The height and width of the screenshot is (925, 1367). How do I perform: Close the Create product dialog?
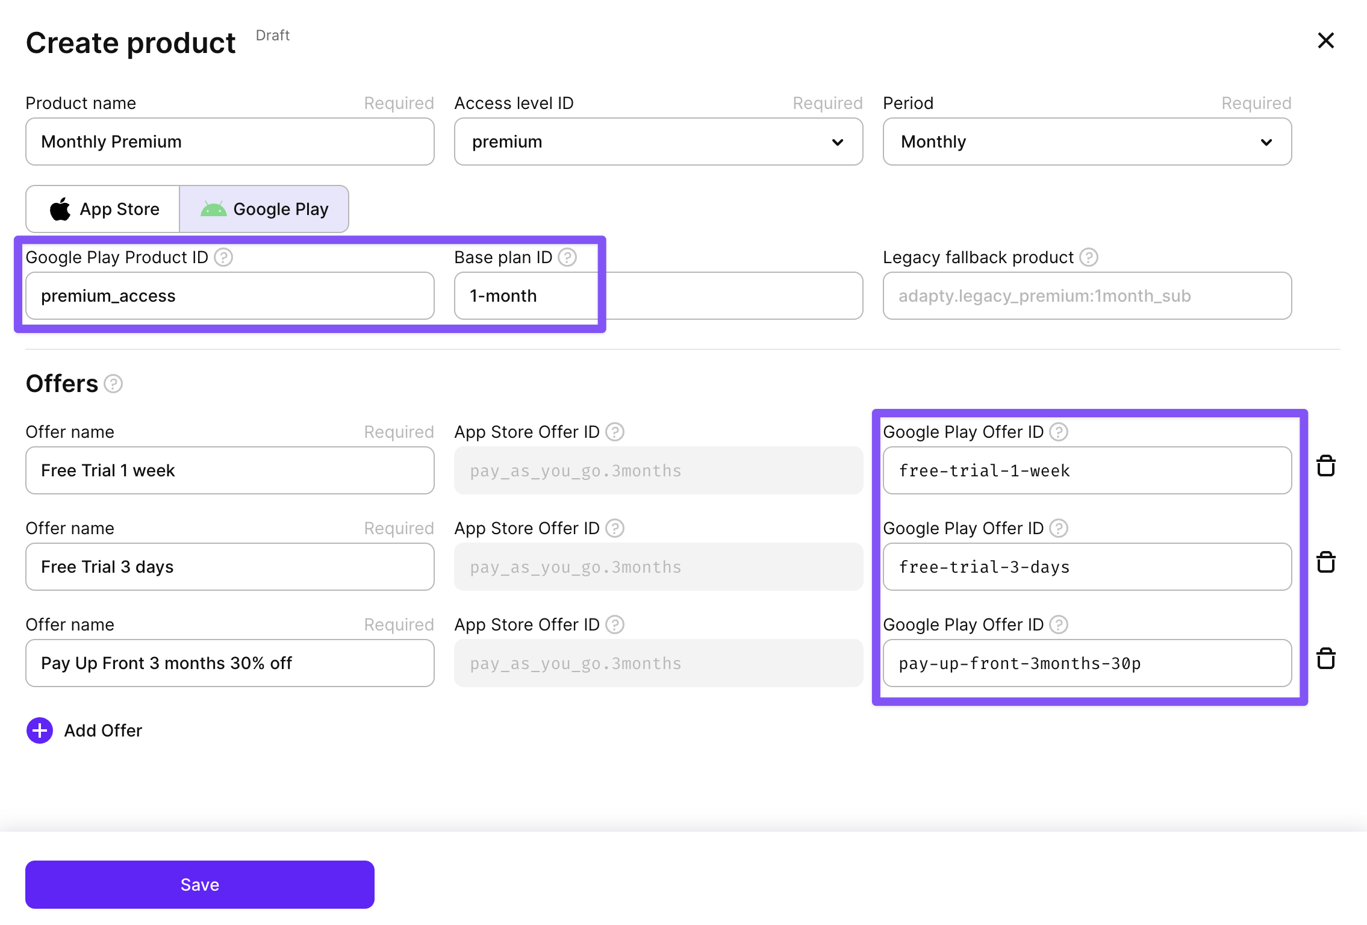[x=1325, y=40]
